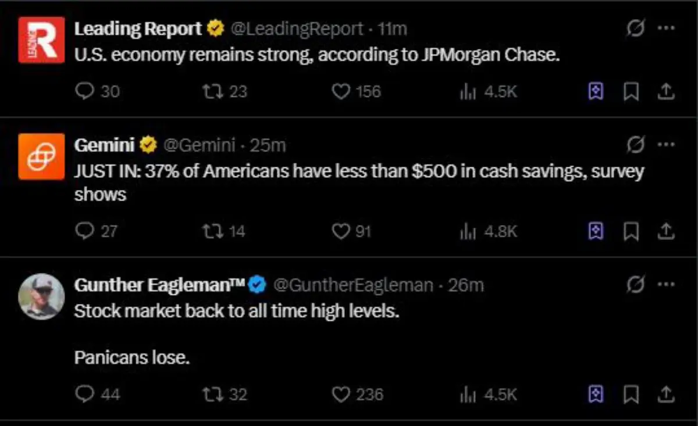The image size is (698, 426).
Task: Click the Leading Report avatar logo
Action: click(x=41, y=40)
